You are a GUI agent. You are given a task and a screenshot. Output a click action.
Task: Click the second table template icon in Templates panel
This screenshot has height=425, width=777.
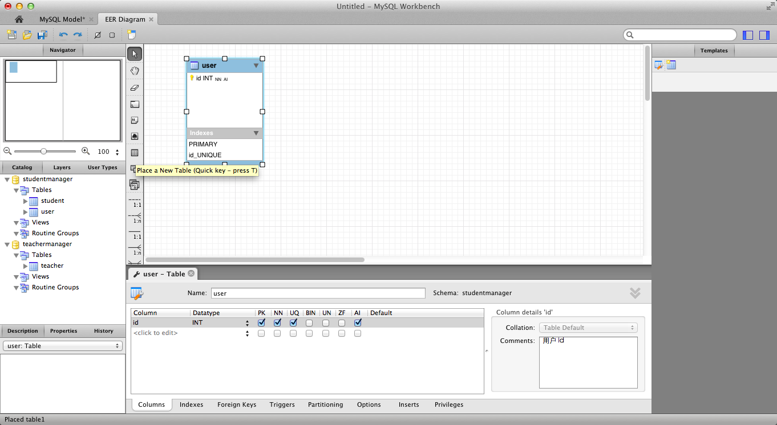[671, 65]
